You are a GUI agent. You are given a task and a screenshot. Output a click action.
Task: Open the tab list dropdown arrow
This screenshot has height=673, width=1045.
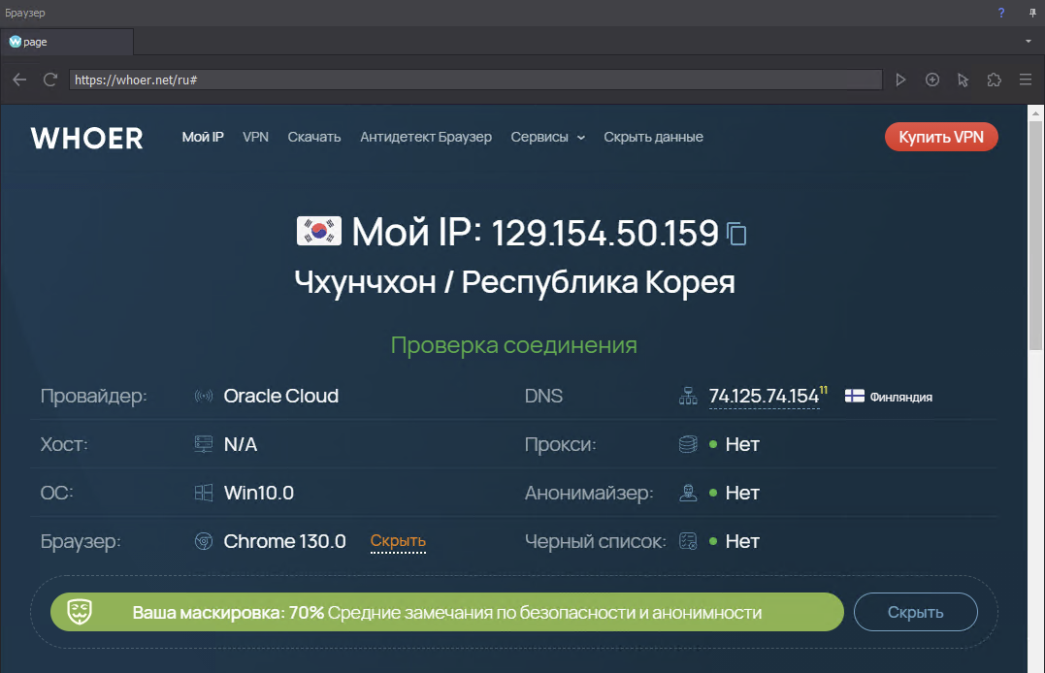click(x=1029, y=42)
